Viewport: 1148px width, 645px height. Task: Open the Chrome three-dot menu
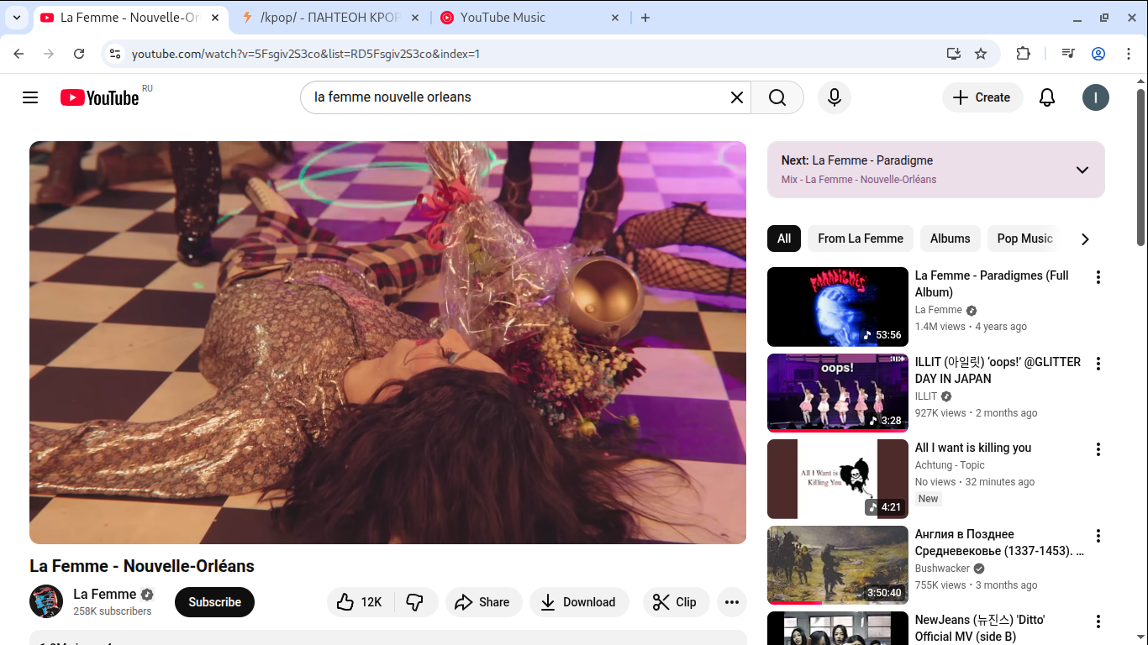click(x=1128, y=54)
